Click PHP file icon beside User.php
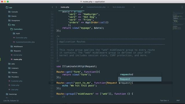Image resolution: width=185 pixels, height=104 pixels. [9, 90]
